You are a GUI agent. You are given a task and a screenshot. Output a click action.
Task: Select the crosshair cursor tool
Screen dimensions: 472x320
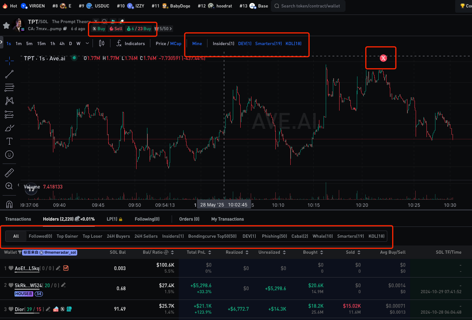[9, 61]
